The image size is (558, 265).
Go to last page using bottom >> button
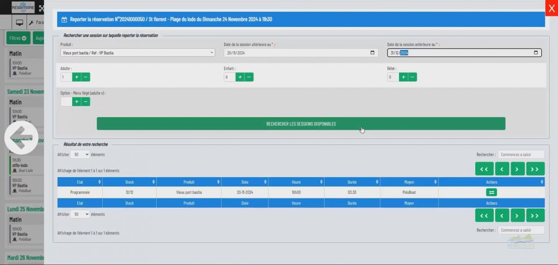[535, 215]
